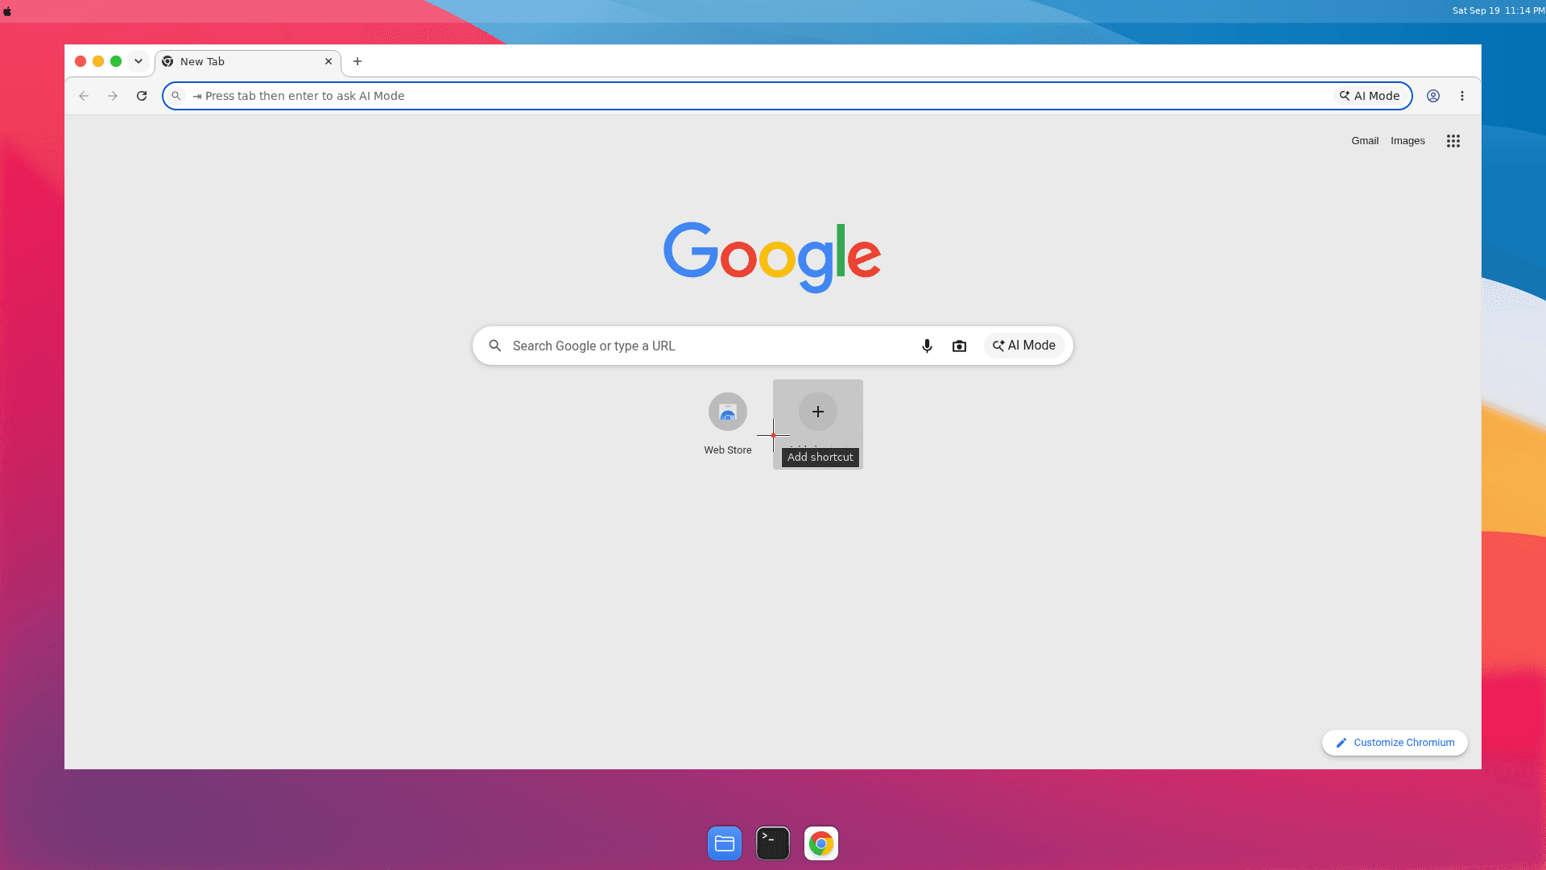The height and width of the screenshot is (870, 1546).
Task: Open the Apple menu icon
Action: point(7,11)
